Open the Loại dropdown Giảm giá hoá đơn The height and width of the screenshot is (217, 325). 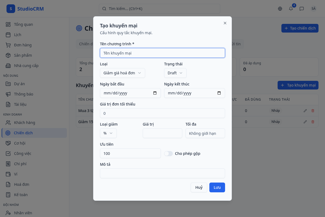(122, 73)
